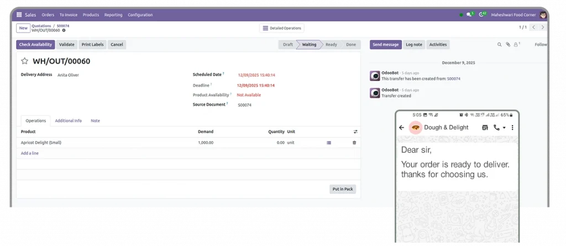Viewport: 566px width, 246px height.
Task: Expand call options arrow in phone chat
Action: [504, 128]
